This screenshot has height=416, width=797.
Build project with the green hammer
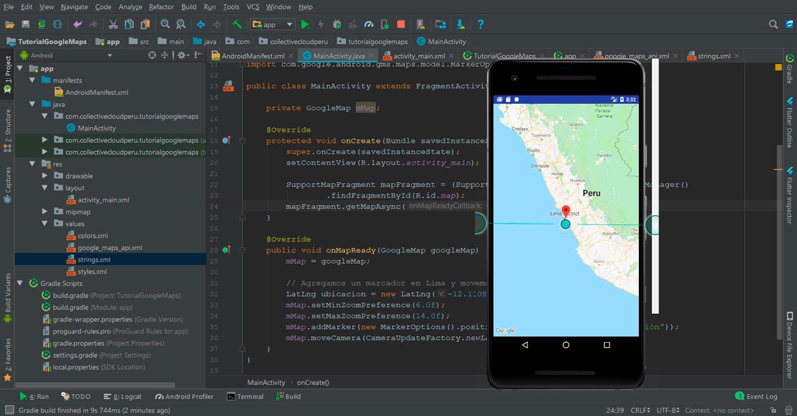click(237, 24)
